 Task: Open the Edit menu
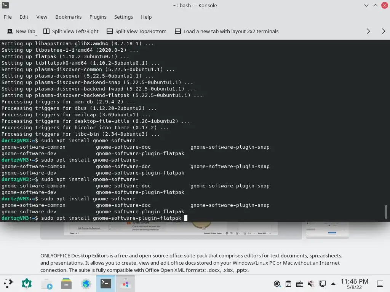click(x=24, y=17)
